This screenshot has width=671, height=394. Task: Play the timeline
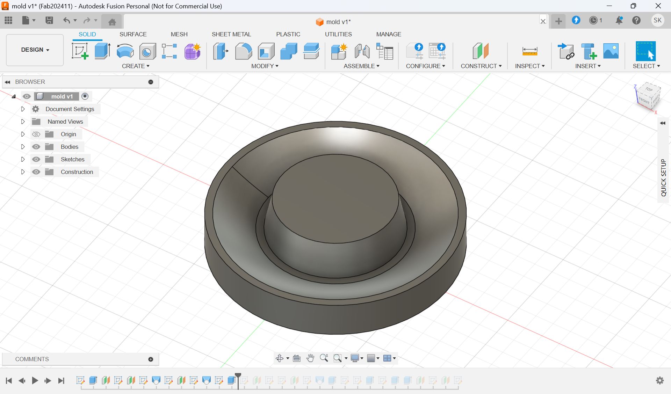coord(35,380)
